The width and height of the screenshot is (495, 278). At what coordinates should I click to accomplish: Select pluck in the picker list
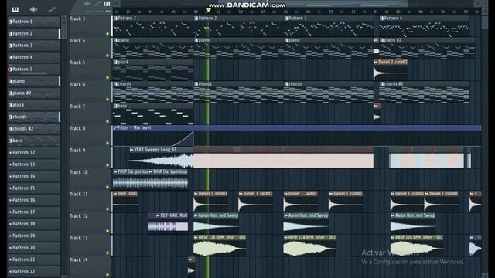(x=33, y=105)
